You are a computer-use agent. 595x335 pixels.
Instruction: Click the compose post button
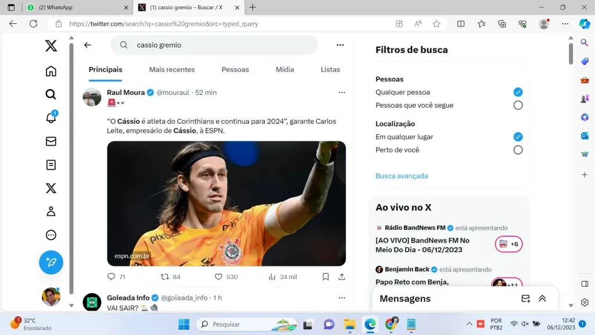51,262
